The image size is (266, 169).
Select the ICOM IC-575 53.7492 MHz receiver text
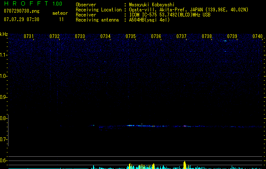(170, 15)
